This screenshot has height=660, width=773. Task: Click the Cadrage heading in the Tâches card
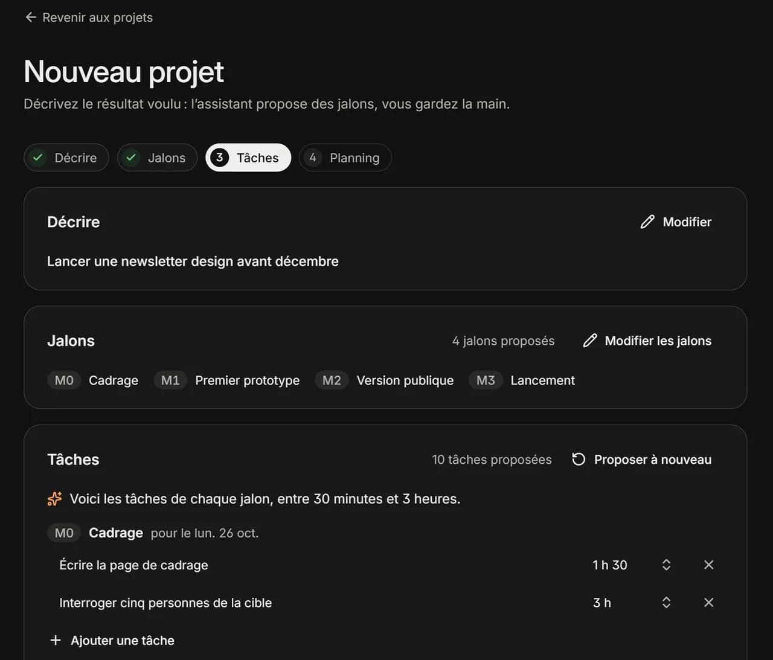[x=116, y=533]
